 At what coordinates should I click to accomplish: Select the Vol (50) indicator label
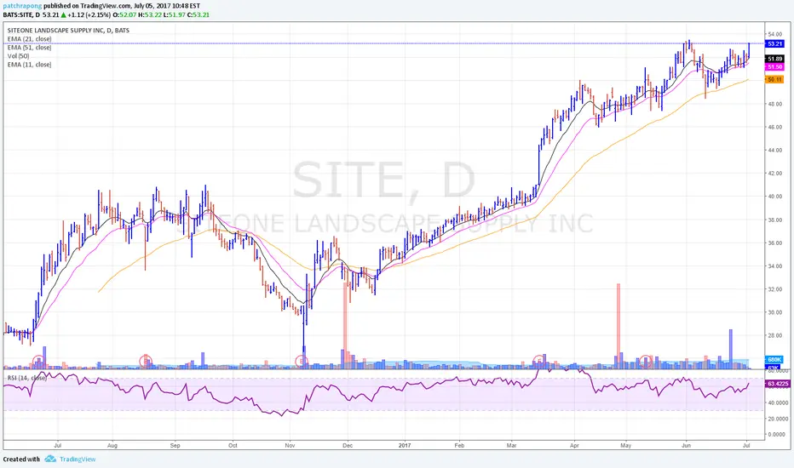pos(18,56)
